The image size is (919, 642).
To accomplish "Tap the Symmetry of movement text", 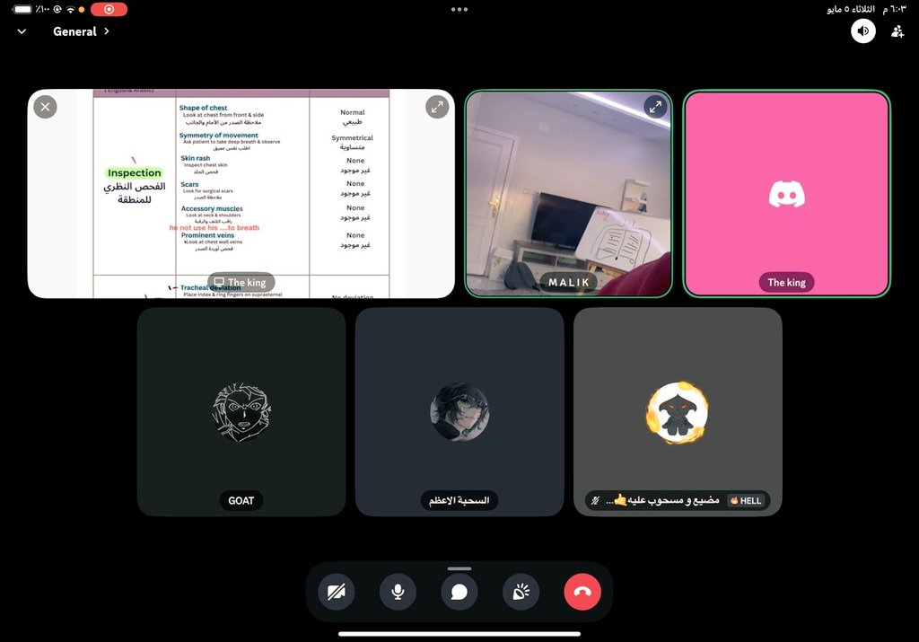I will click(x=219, y=136).
